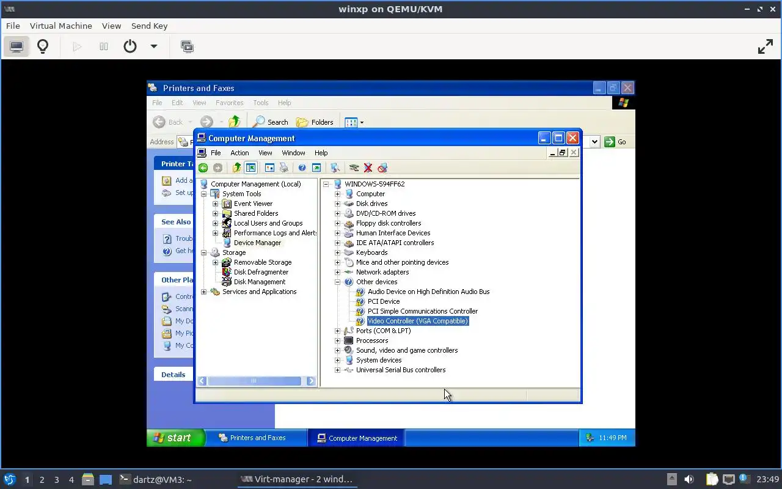The height and width of the screenshot is (489, 782).
Task: Click the volume speaker icon in host tray
Action: click(689, 479)
